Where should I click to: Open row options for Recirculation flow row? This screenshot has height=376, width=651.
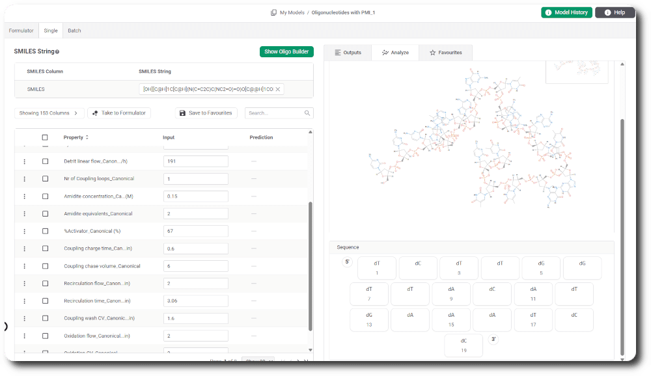pos(25,284)
